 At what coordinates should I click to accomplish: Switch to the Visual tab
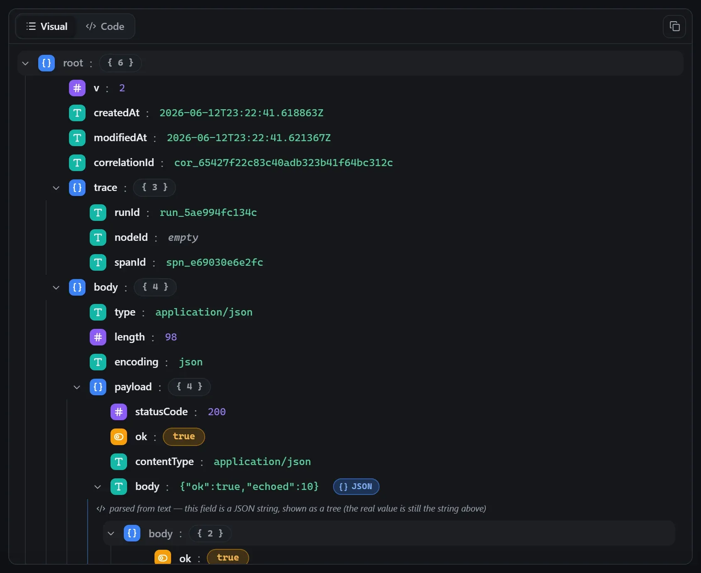click(47, 27)
